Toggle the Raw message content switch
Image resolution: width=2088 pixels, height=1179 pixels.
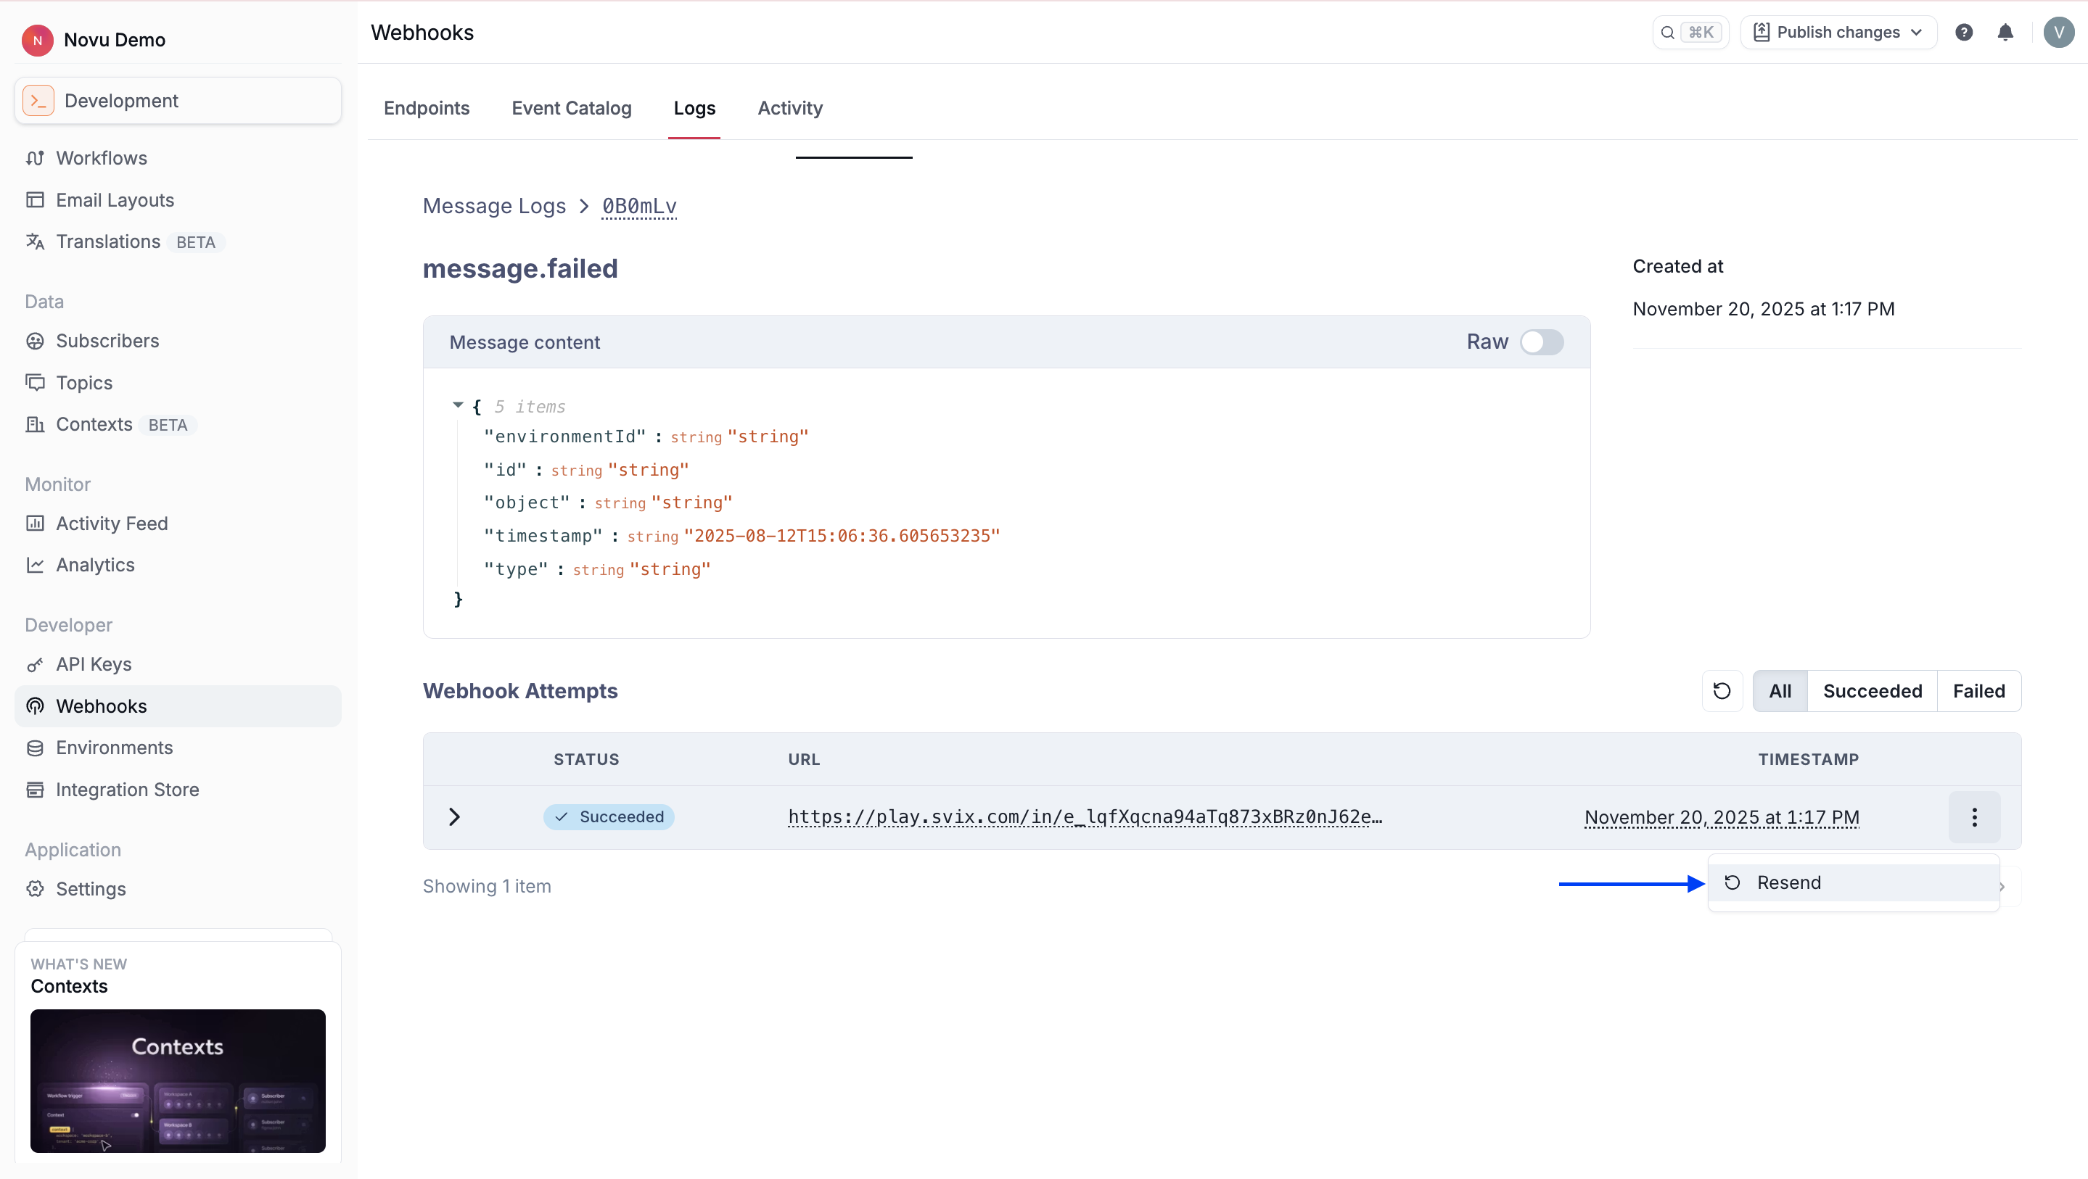coord(1541,342)
